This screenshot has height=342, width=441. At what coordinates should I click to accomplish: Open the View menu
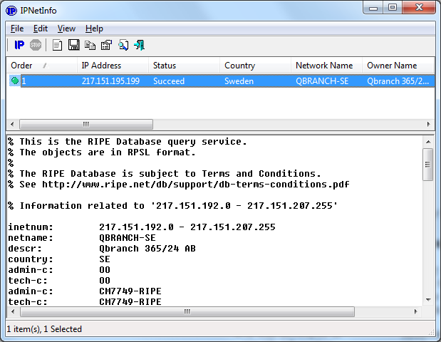coord(66,28)
